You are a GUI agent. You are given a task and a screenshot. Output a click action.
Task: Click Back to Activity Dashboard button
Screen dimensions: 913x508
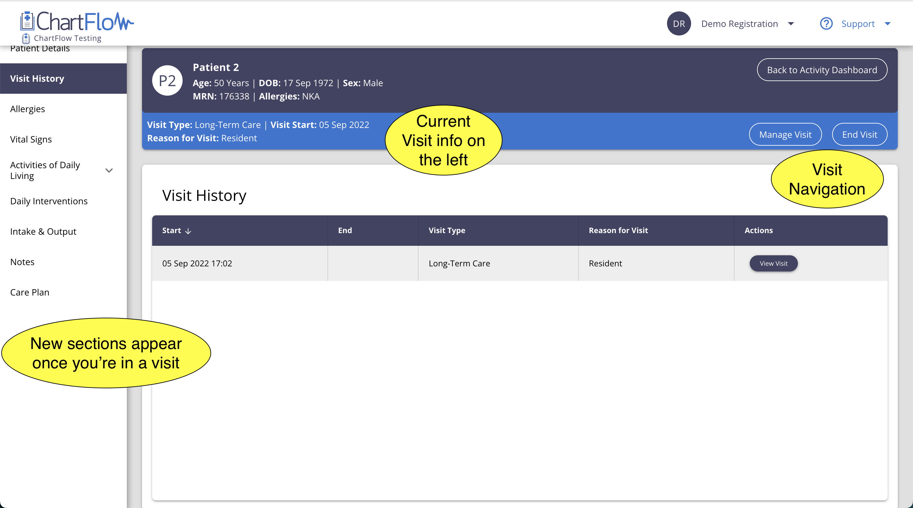click(822, 70)
